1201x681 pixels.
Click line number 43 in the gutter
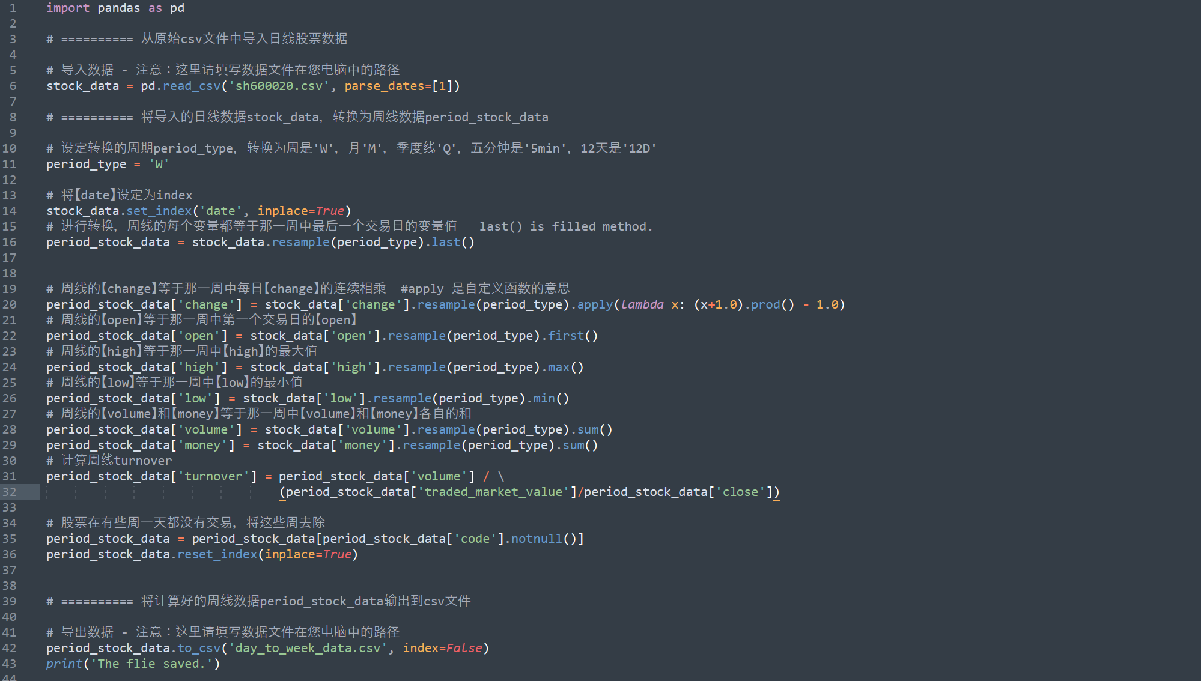10,664
